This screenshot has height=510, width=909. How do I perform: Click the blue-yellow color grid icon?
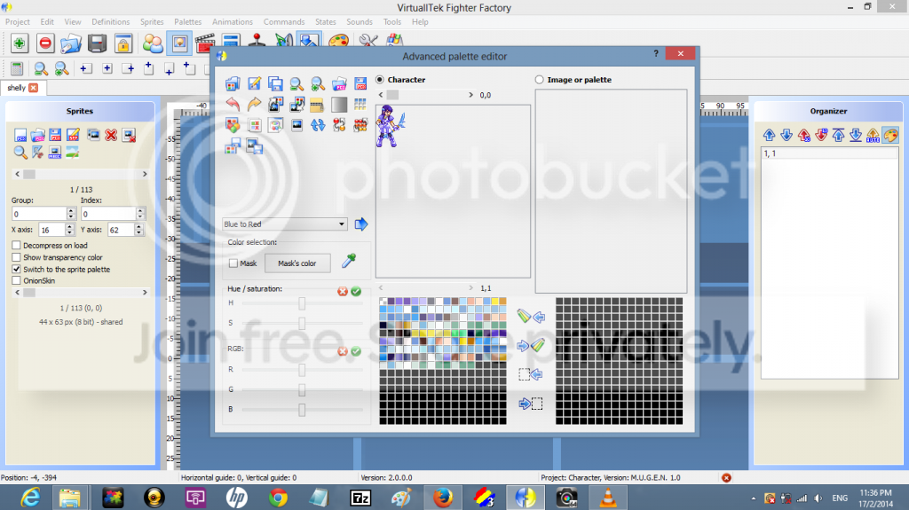[360, 105]
